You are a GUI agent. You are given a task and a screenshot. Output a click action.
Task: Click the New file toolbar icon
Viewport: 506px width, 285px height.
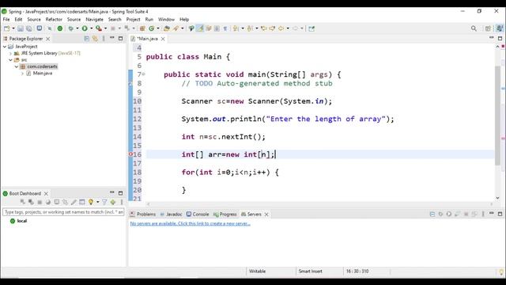6,28
